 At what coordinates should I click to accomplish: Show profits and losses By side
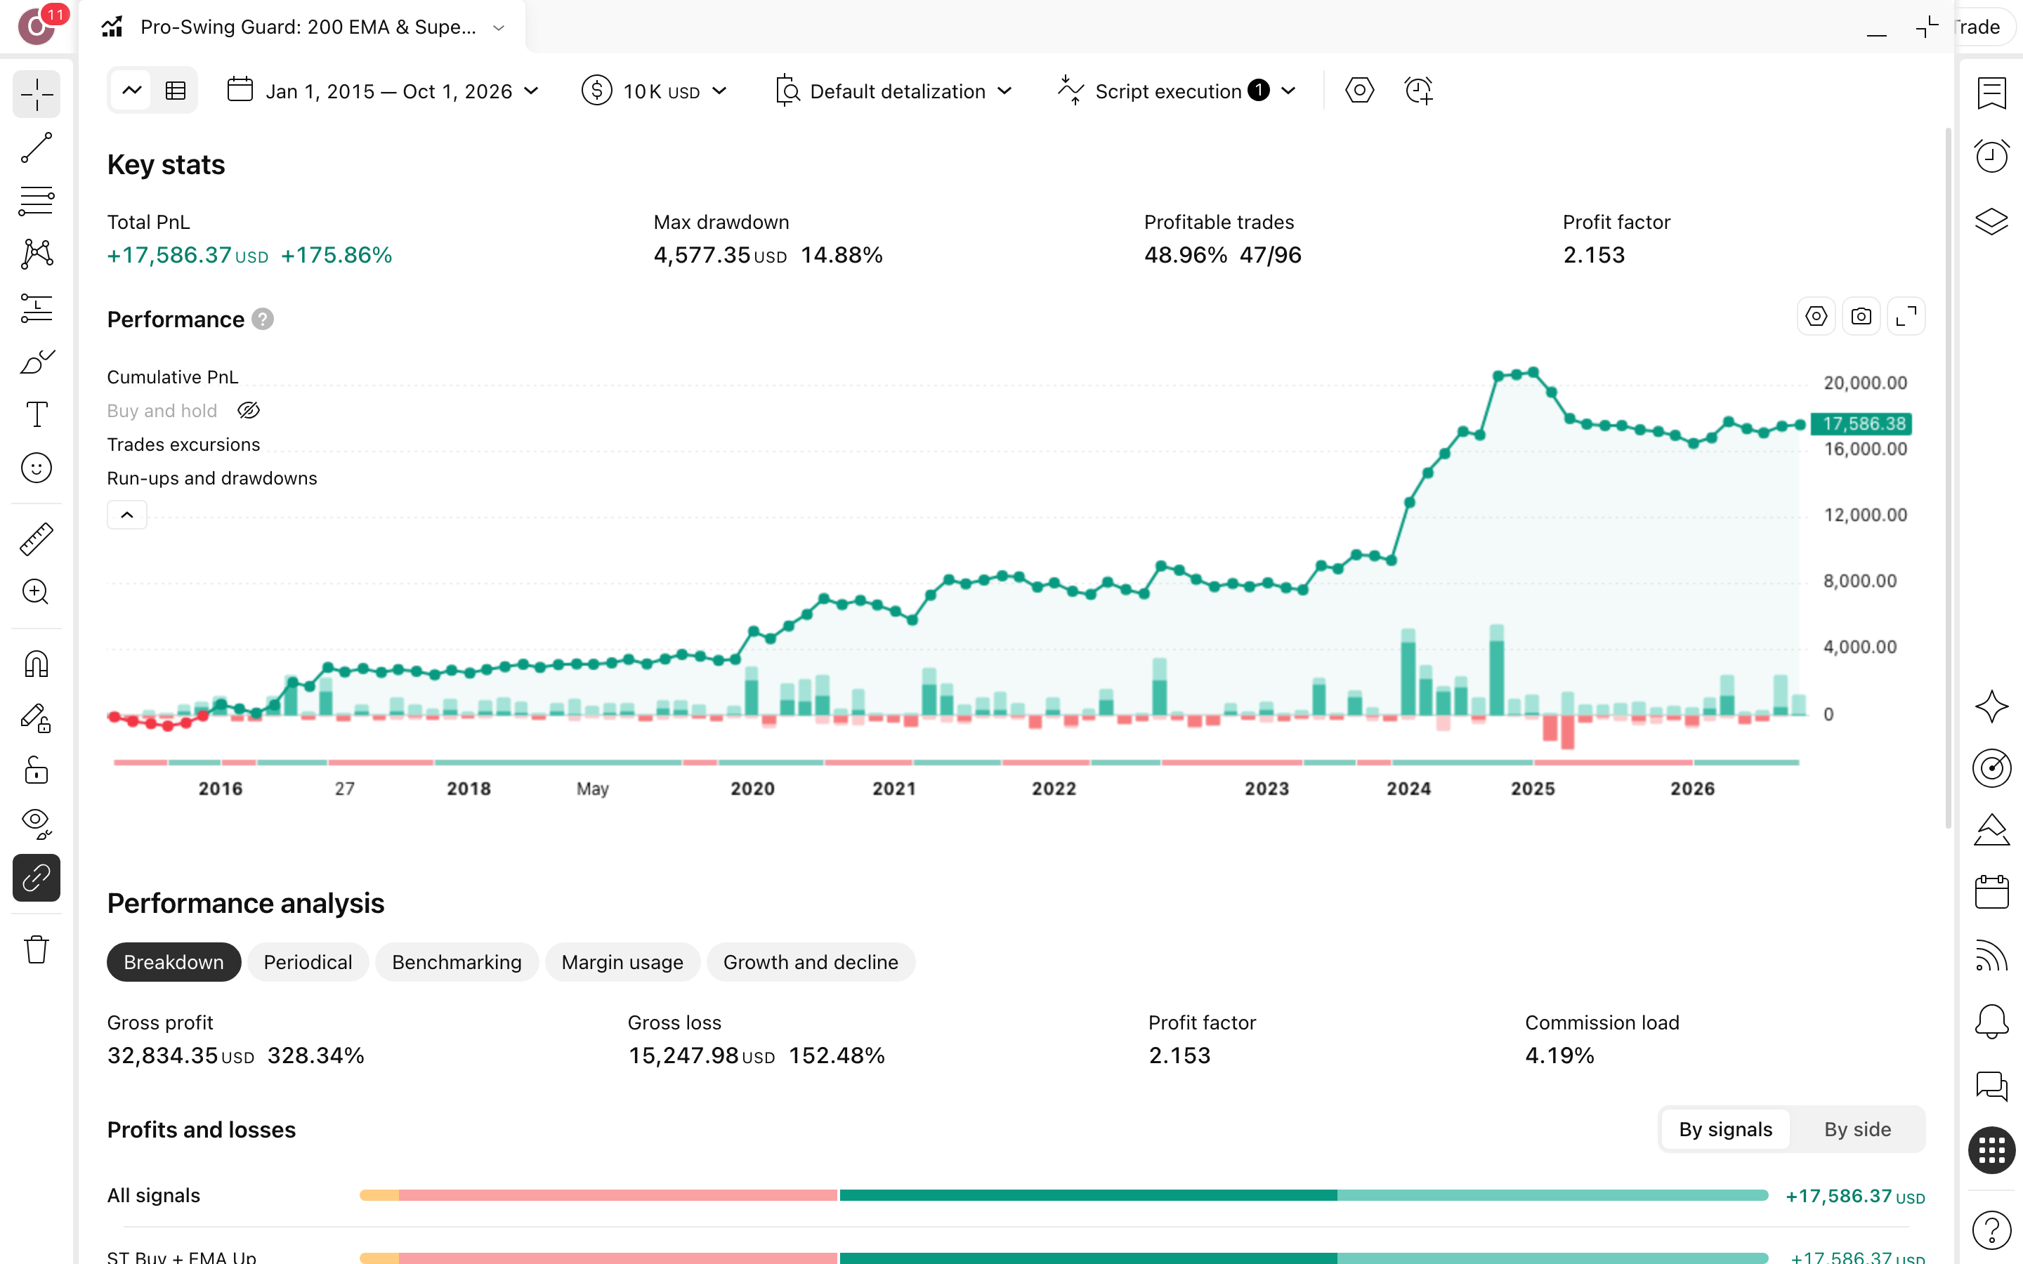tap(1857, 1129)
